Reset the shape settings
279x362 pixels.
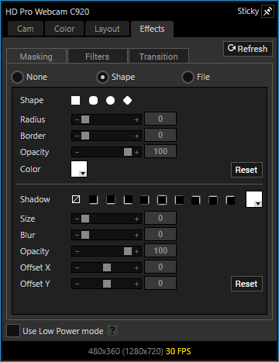point(246,170)
